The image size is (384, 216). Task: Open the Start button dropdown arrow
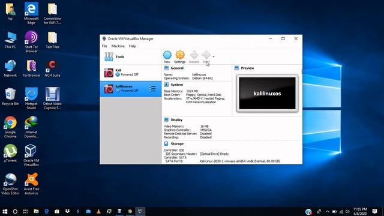pos(214,57)
